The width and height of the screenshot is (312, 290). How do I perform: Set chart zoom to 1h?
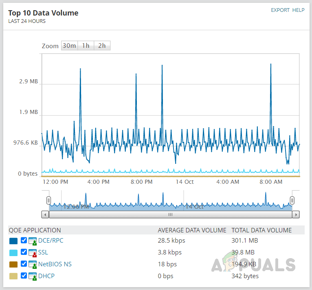86,46
